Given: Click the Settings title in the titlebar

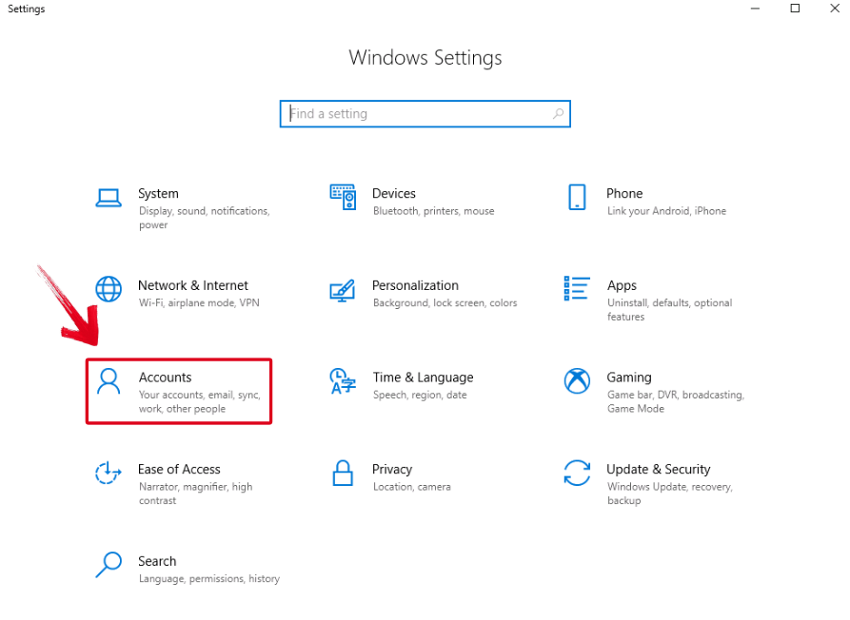Looking at the screenshot, I should [26, 9].
